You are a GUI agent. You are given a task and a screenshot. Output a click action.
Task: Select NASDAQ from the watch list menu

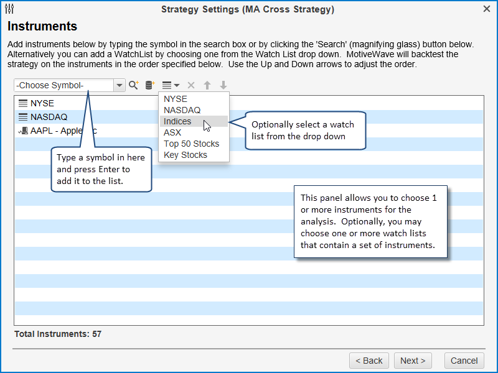click(182, 110)
